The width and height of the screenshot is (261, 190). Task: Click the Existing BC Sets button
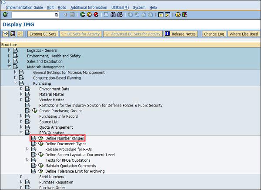click(x=43, y=34)
